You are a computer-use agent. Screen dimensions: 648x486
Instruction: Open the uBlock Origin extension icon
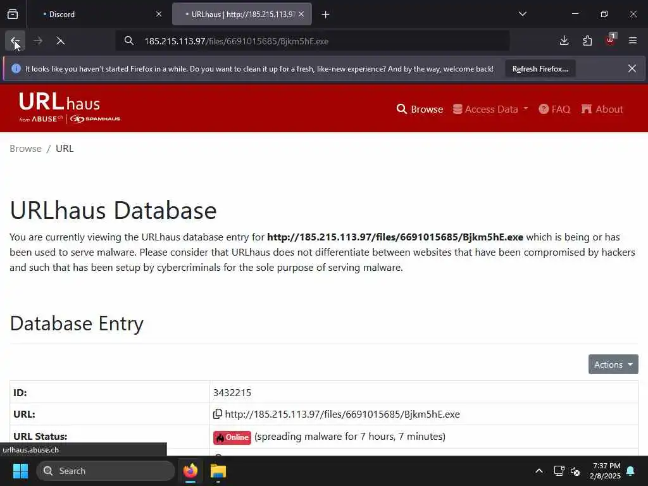(x=610, y=40)
